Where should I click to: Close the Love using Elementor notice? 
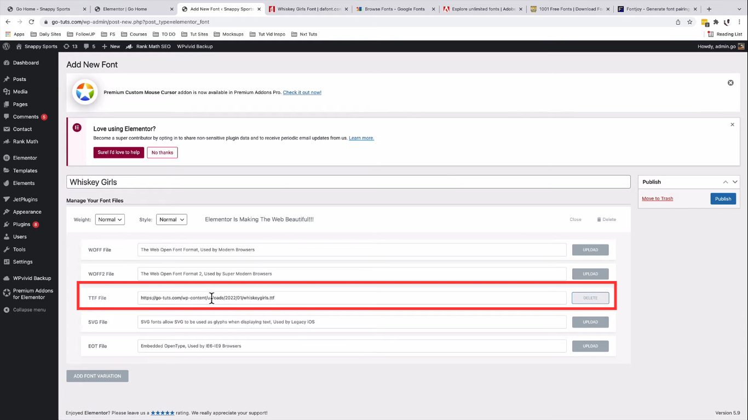tap(732, 125)
